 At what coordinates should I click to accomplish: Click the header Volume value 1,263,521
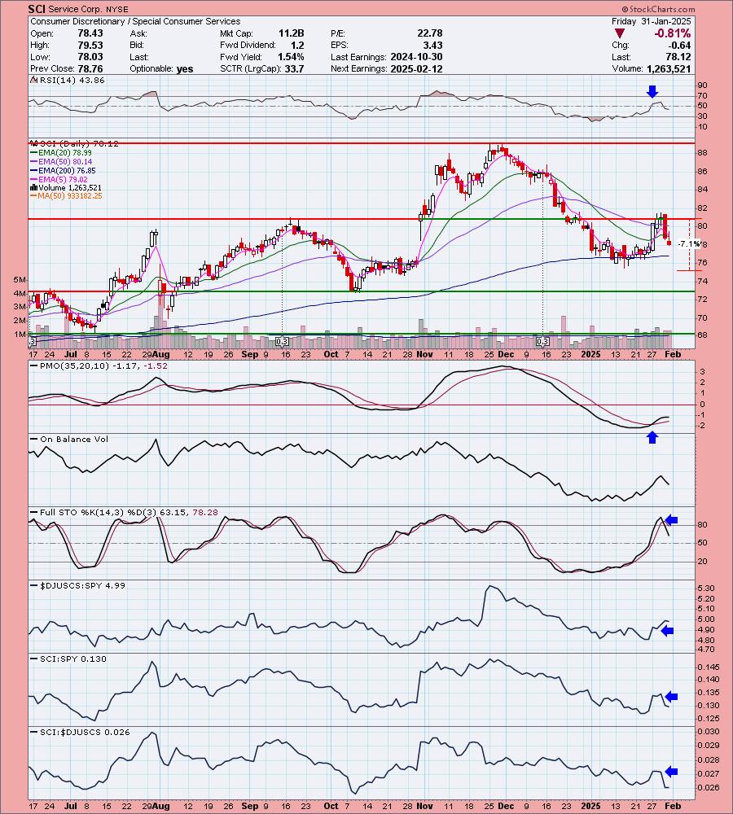(x=669, y=68)
